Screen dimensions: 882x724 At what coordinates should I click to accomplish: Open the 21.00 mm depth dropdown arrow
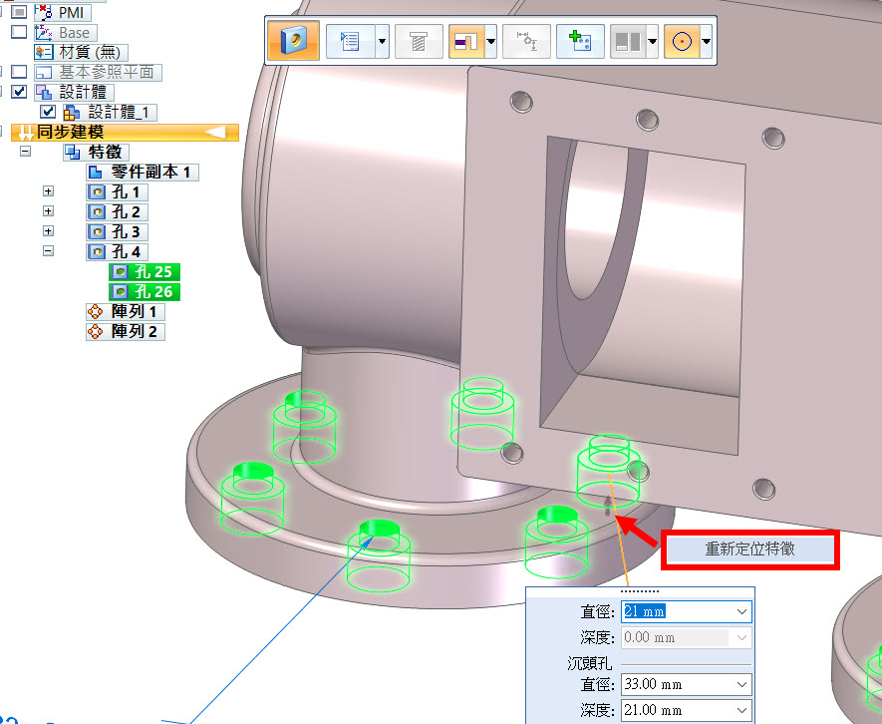point(741,710)
